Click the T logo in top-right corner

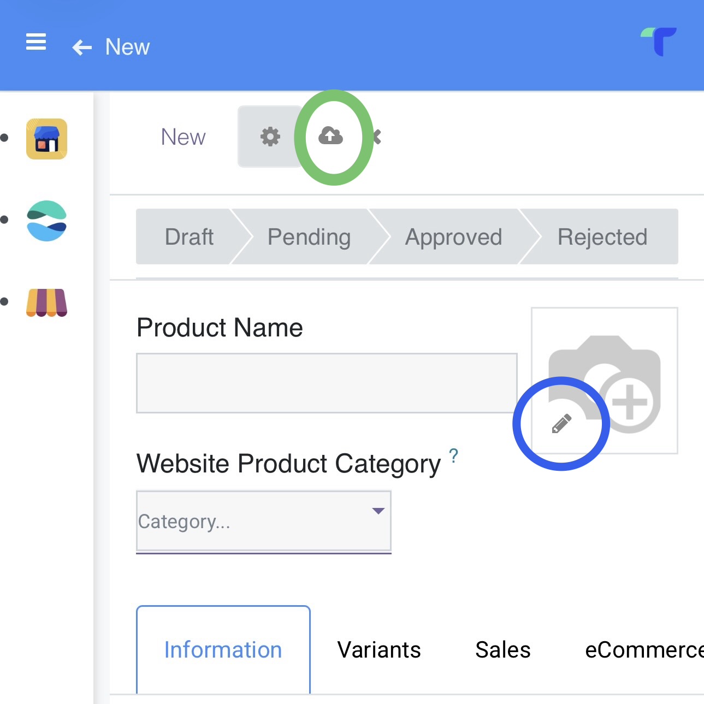point(659,42)
